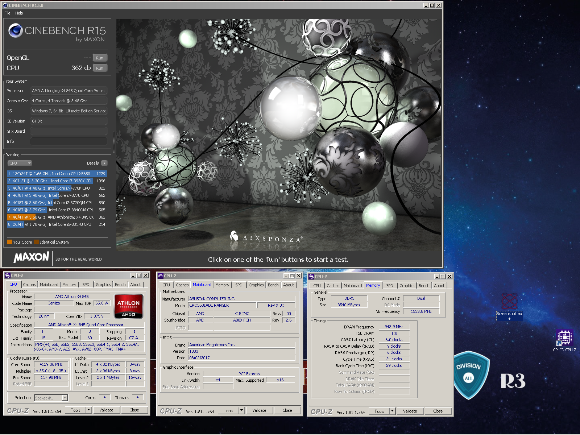580x435 pixels.
Task: Click Validate in first CPU-Z window
Action: 106,410
